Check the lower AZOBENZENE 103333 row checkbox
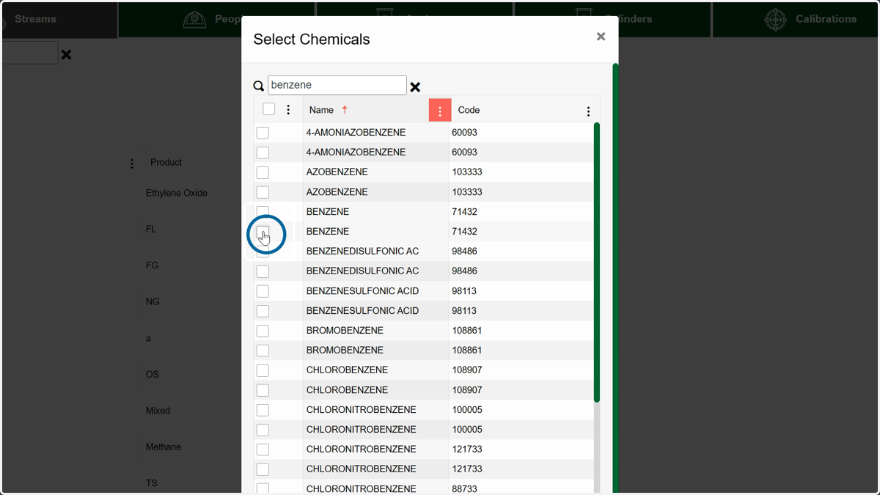 (x=263, y=192)
